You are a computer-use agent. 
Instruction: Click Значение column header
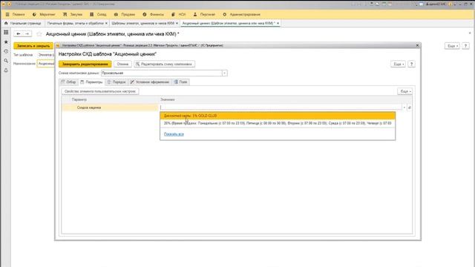[168, 99]
